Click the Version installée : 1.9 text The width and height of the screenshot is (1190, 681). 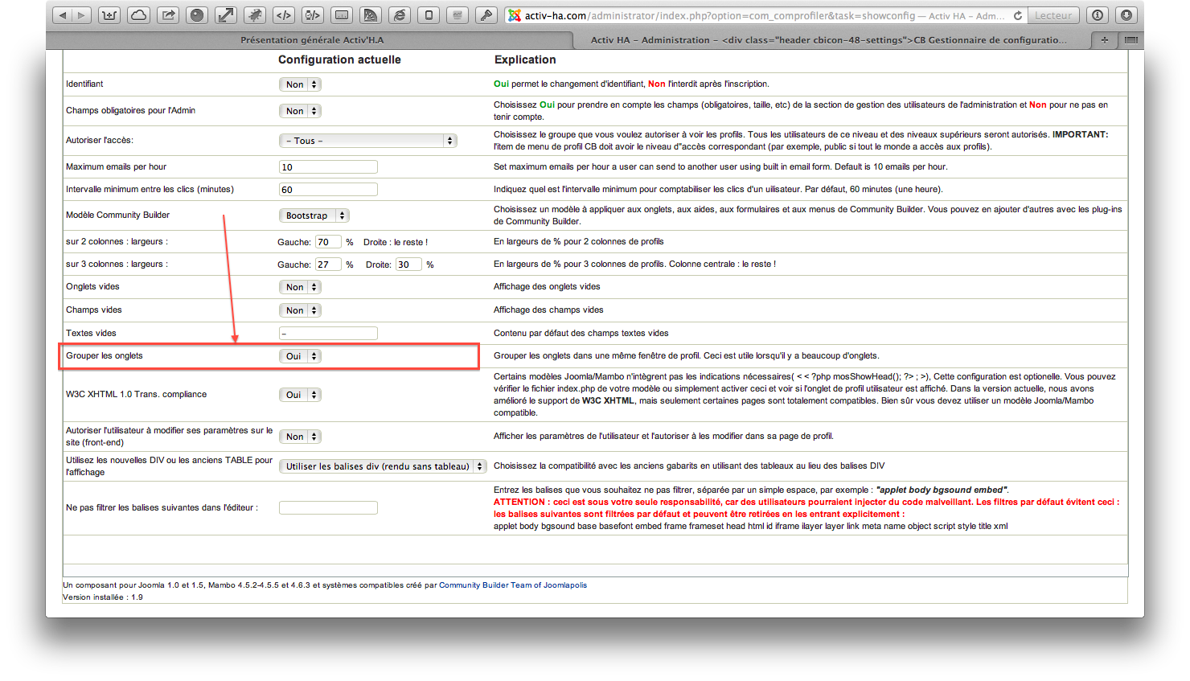103,597
